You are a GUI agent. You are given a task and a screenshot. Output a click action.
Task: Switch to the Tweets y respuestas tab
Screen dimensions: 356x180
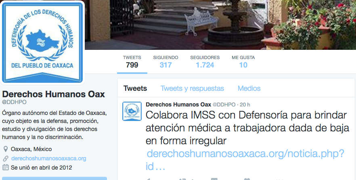click(192, 88)
